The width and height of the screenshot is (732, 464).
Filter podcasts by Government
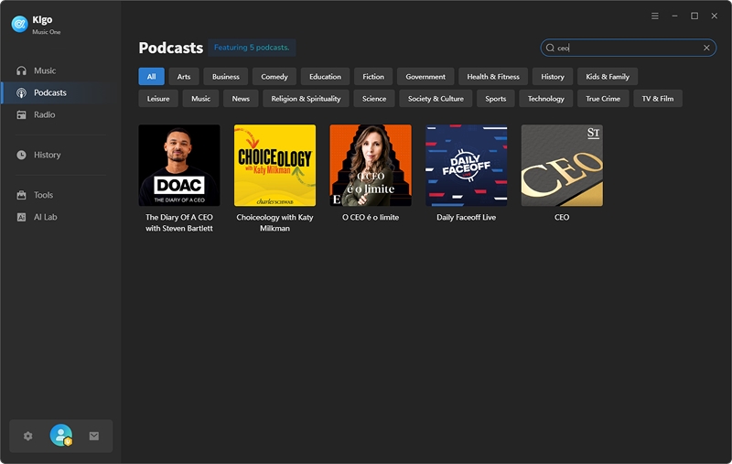coord(425,77)
